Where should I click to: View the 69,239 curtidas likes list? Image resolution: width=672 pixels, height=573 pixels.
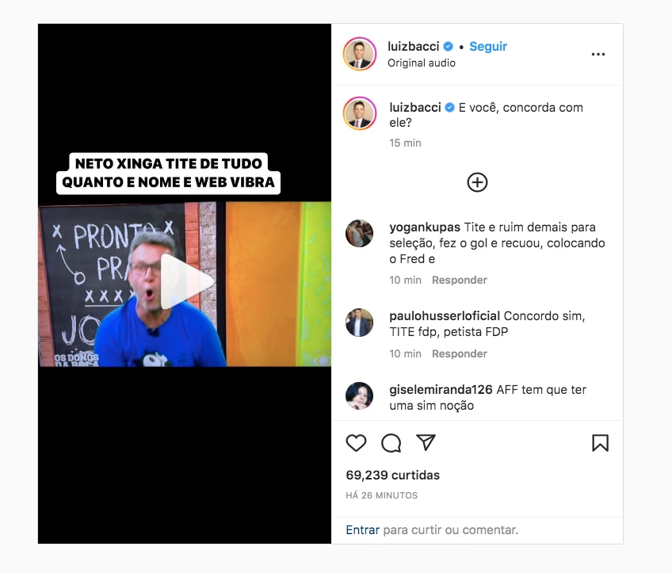click(392, 476)
